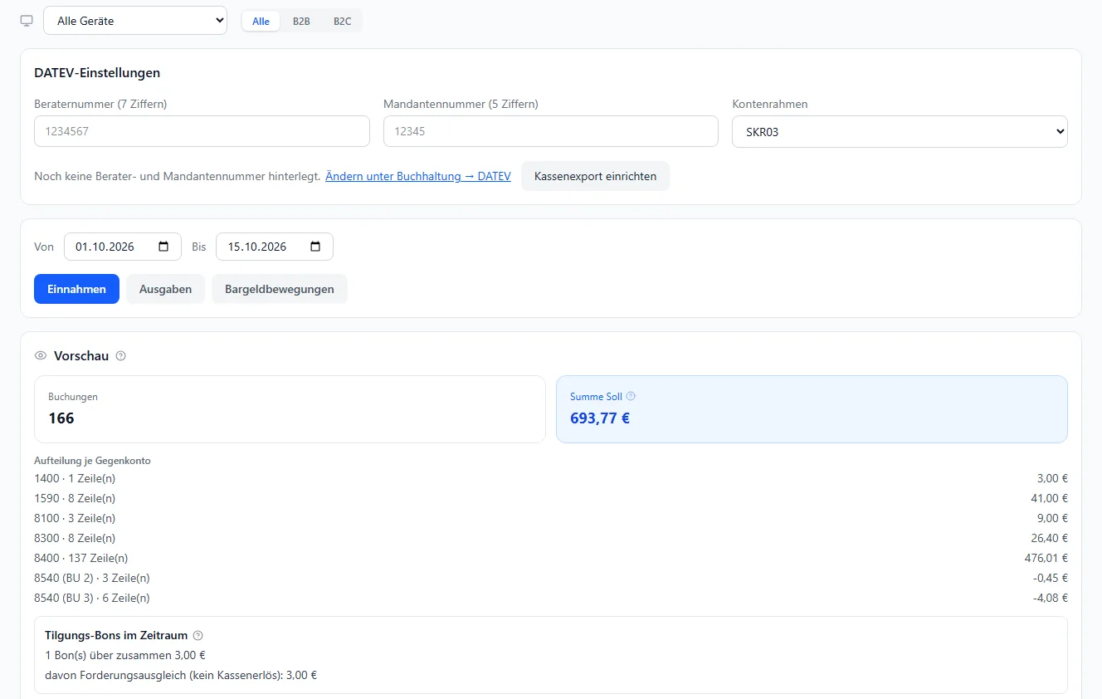Click the amount 476,01 €

(x=1046, y=558)
